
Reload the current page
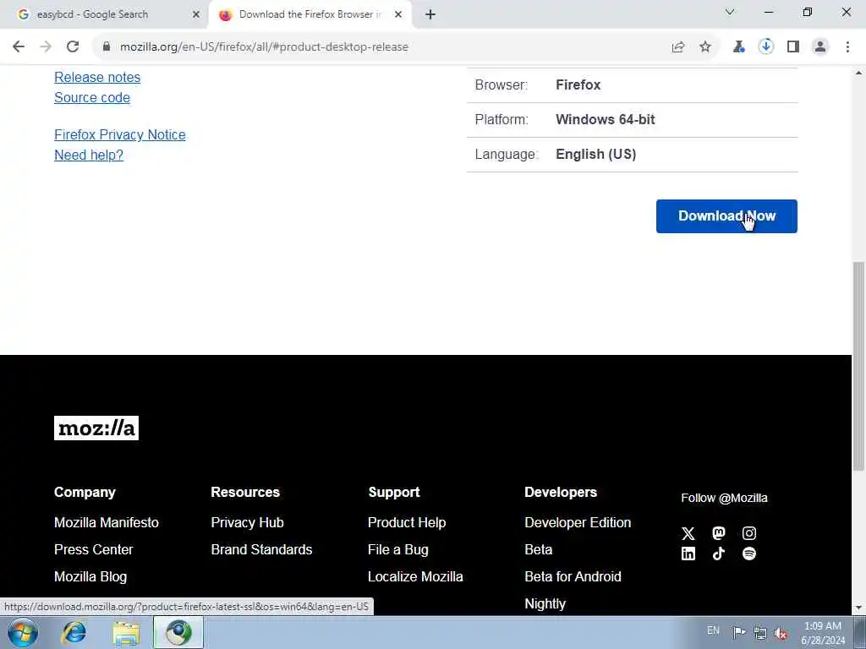[x=73, y=47]
